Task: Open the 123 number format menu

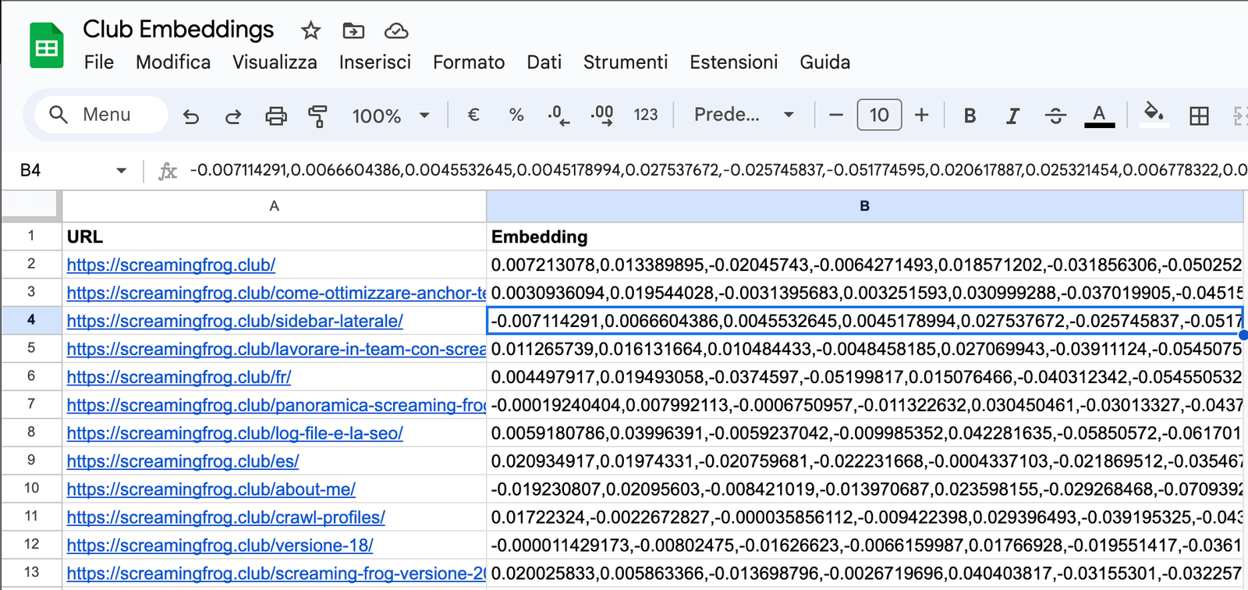Action: click(646, 115)
